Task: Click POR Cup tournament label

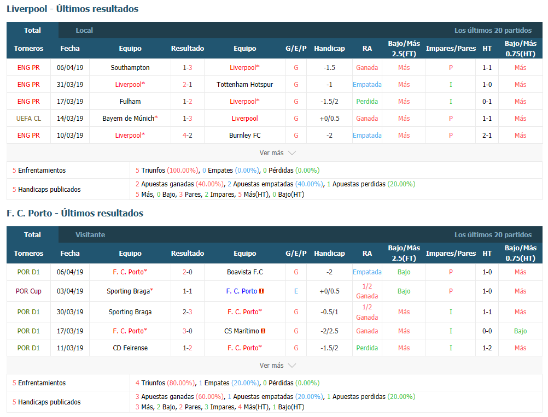Action: [x=28, y=291]
